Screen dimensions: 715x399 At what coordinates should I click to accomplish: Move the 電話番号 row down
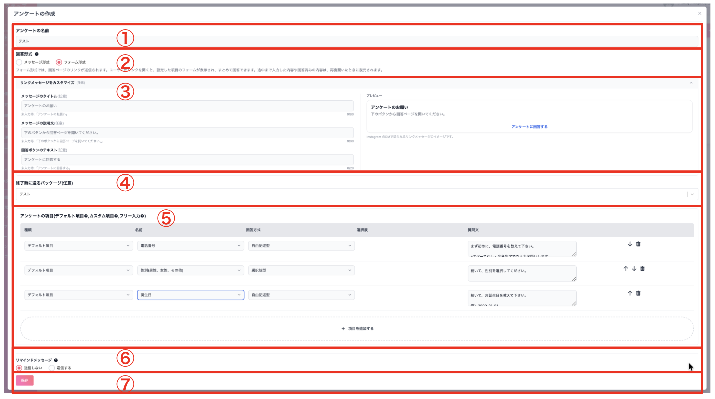point(630,244)
